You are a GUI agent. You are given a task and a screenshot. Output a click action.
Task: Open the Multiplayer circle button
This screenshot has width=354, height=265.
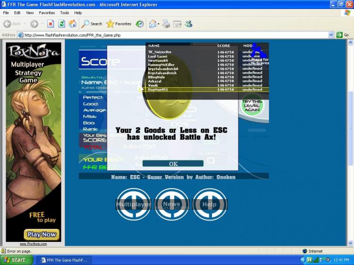pyautogui.click(x=134, y=204)
